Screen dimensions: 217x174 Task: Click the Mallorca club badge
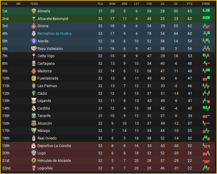click(x=34, y=71)
